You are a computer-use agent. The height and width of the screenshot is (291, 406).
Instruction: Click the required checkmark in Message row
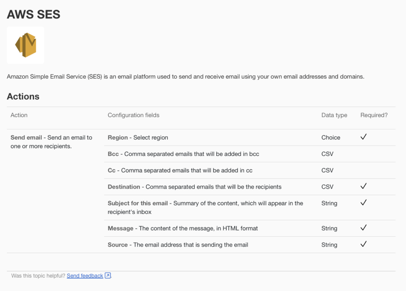click(364, 228)
